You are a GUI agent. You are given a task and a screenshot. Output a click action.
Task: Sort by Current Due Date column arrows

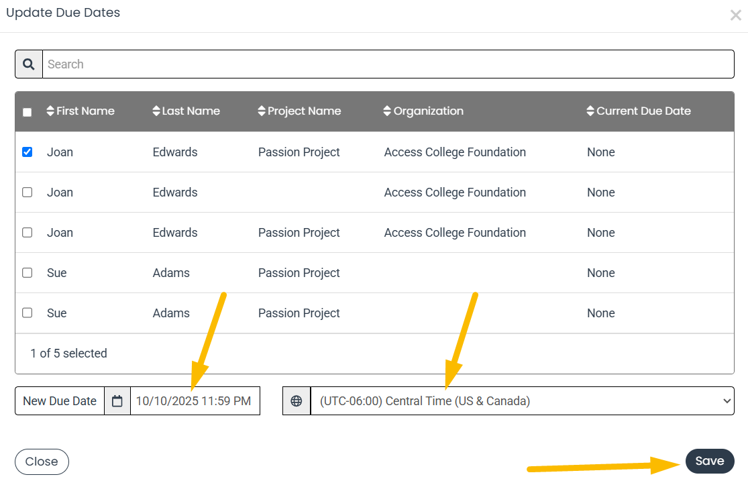coord(590,111)
